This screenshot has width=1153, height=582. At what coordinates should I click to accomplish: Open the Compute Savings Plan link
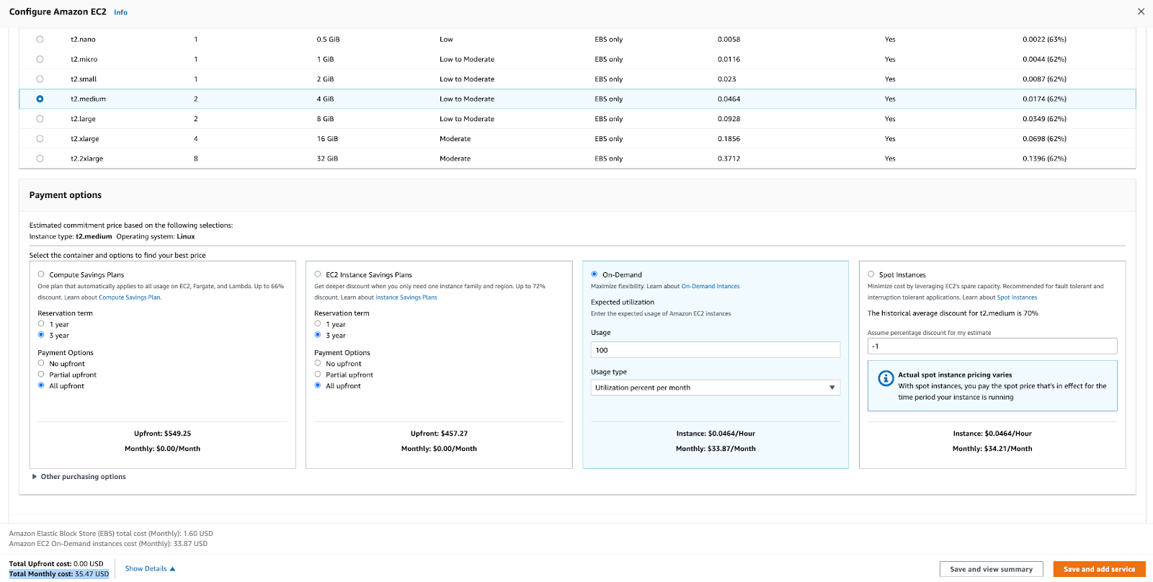[x=130, y=297]
